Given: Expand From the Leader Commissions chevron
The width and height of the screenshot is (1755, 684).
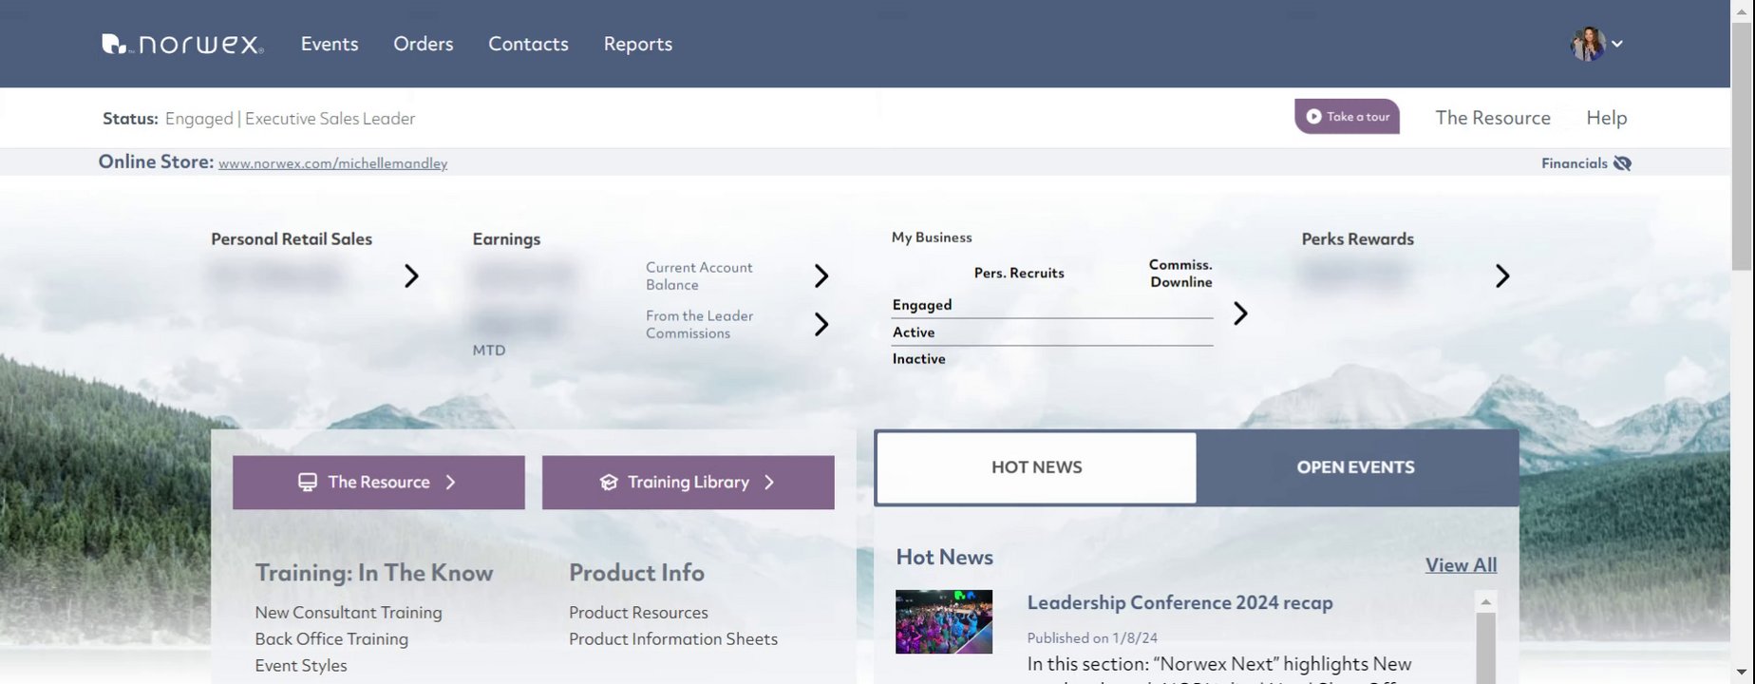Looking at the screenshot, I should 821,325.
